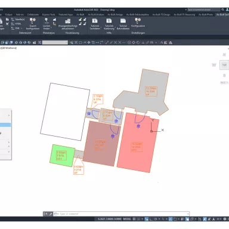Click the keyword search field

[204, 10]
